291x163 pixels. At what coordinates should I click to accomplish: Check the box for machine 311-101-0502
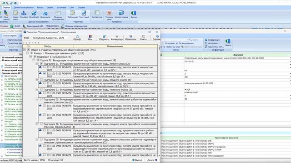45,115
